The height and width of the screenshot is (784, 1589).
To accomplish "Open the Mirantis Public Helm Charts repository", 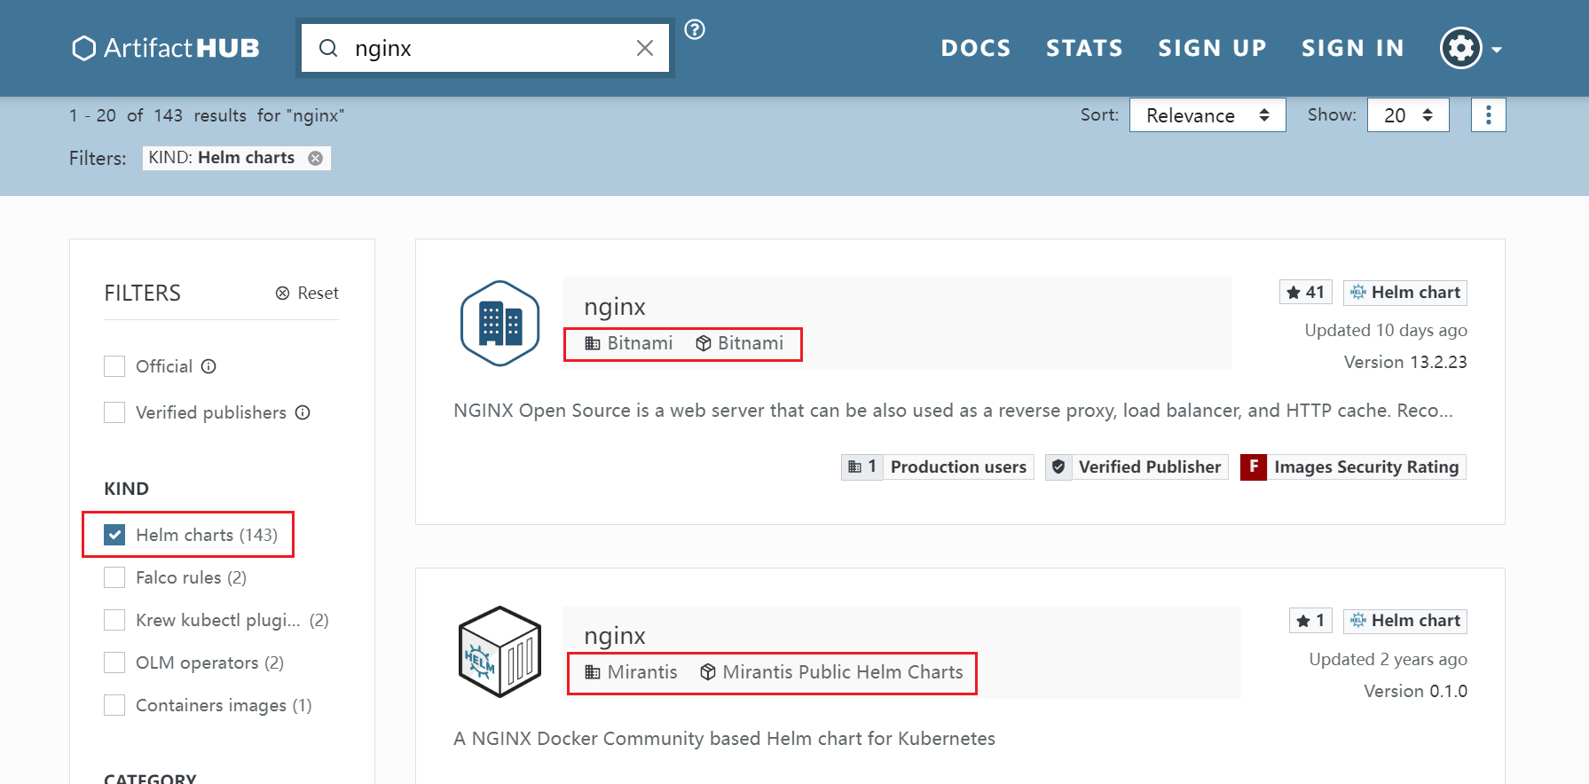I will point(831,672).
